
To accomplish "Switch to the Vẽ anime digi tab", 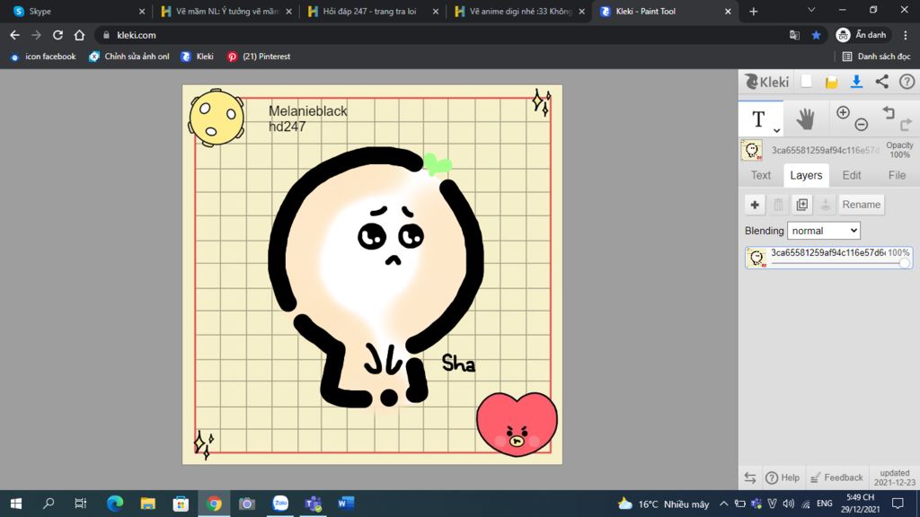I will click(x=518, y=11).
